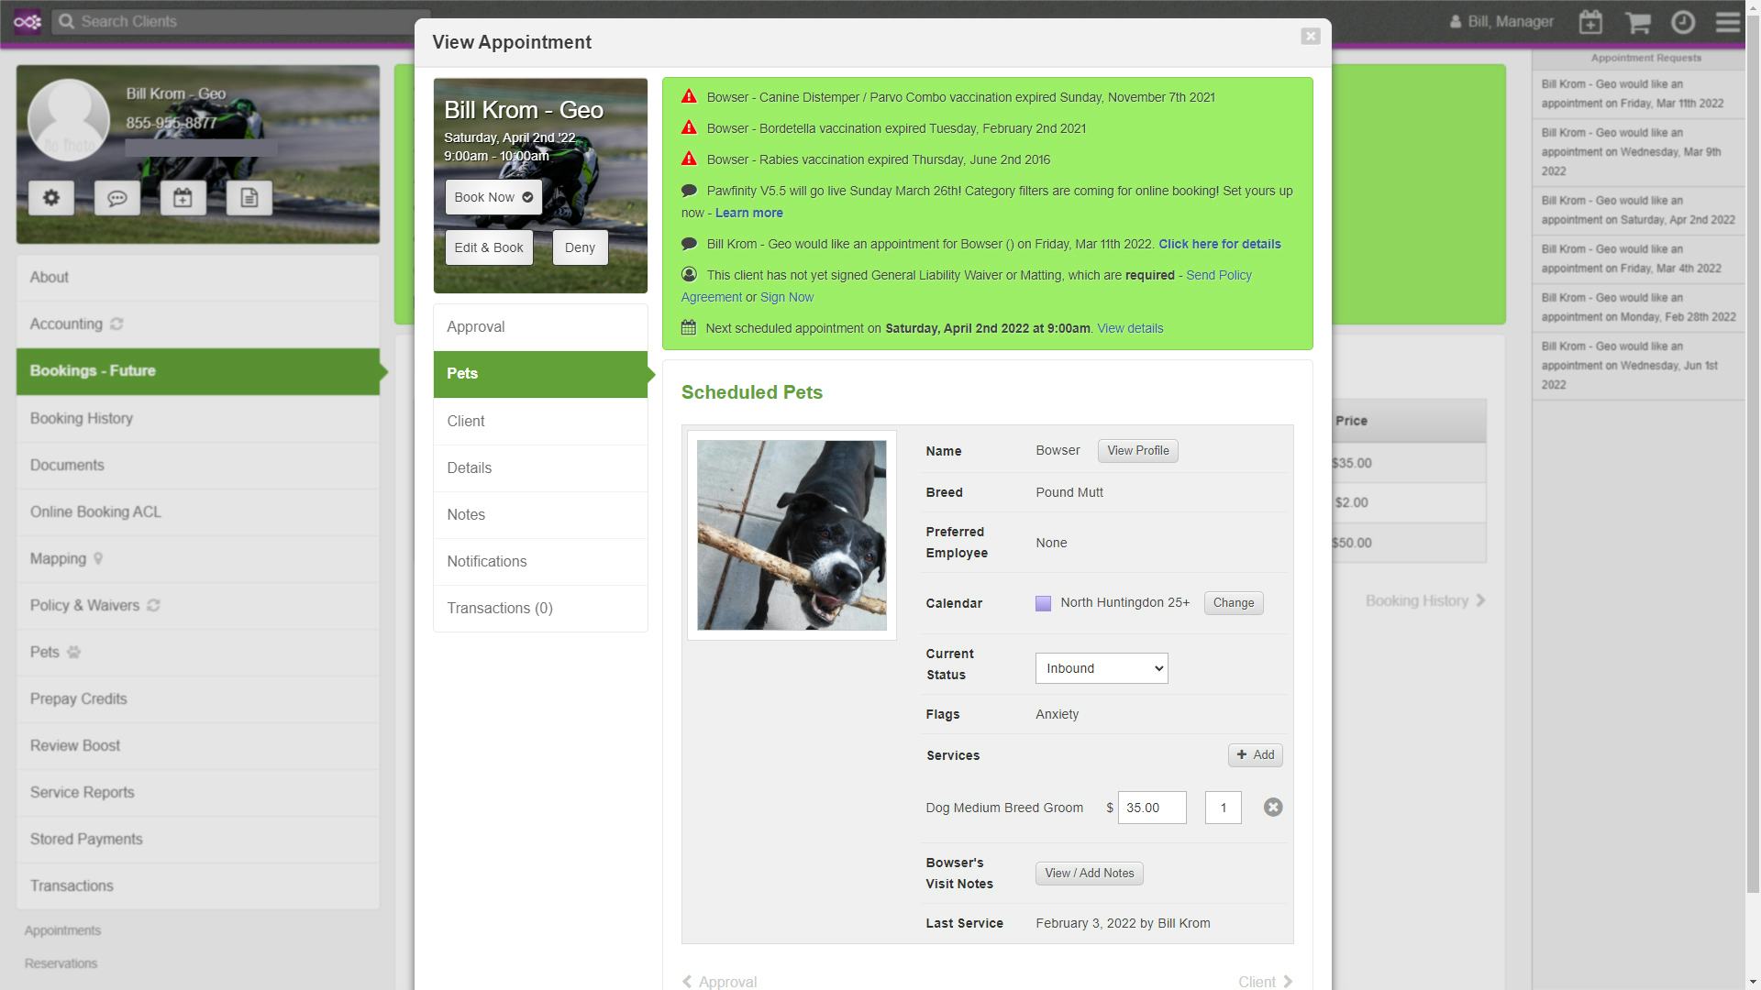Click the calendar-plus icon in top bar
The width and height of the screenshot is (1761, 990).
click(1590, 22)
